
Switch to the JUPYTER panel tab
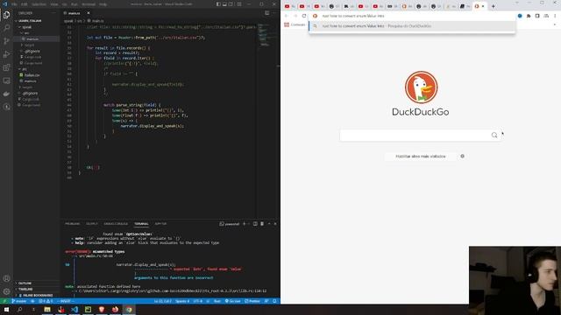(x=160, y=224)
